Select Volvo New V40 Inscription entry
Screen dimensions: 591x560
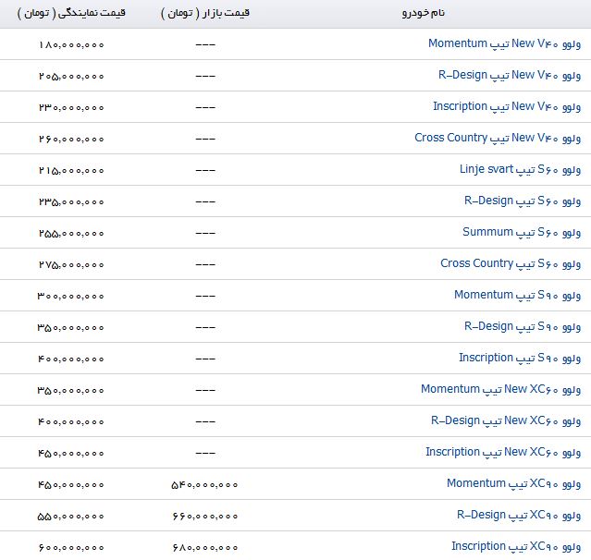pyautogui.click(x=507, y=107)
